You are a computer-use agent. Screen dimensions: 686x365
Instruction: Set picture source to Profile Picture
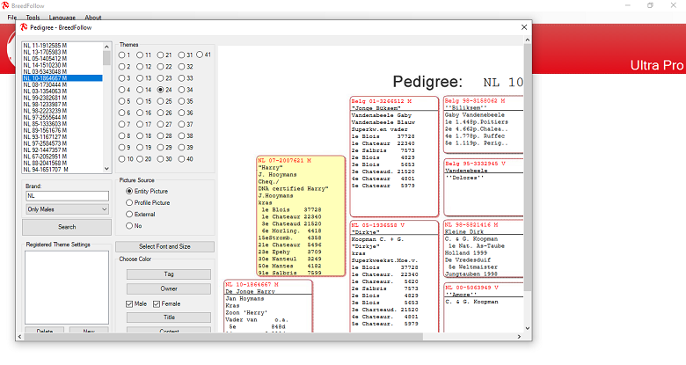[x=130, y=202]
